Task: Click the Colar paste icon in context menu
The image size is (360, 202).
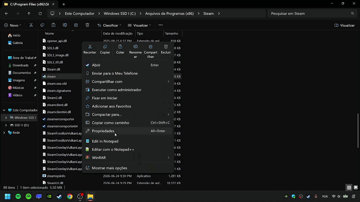Action: point(120,47)
